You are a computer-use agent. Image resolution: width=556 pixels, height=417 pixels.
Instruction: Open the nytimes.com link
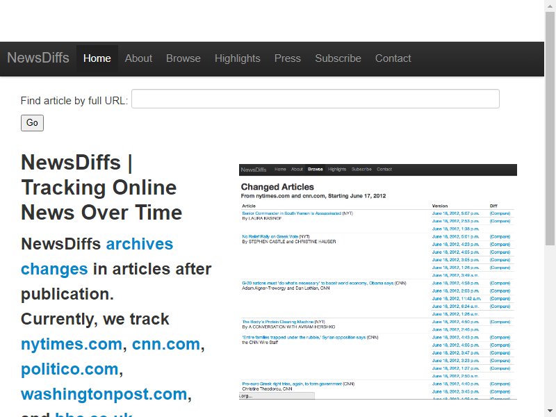[72, 344]
